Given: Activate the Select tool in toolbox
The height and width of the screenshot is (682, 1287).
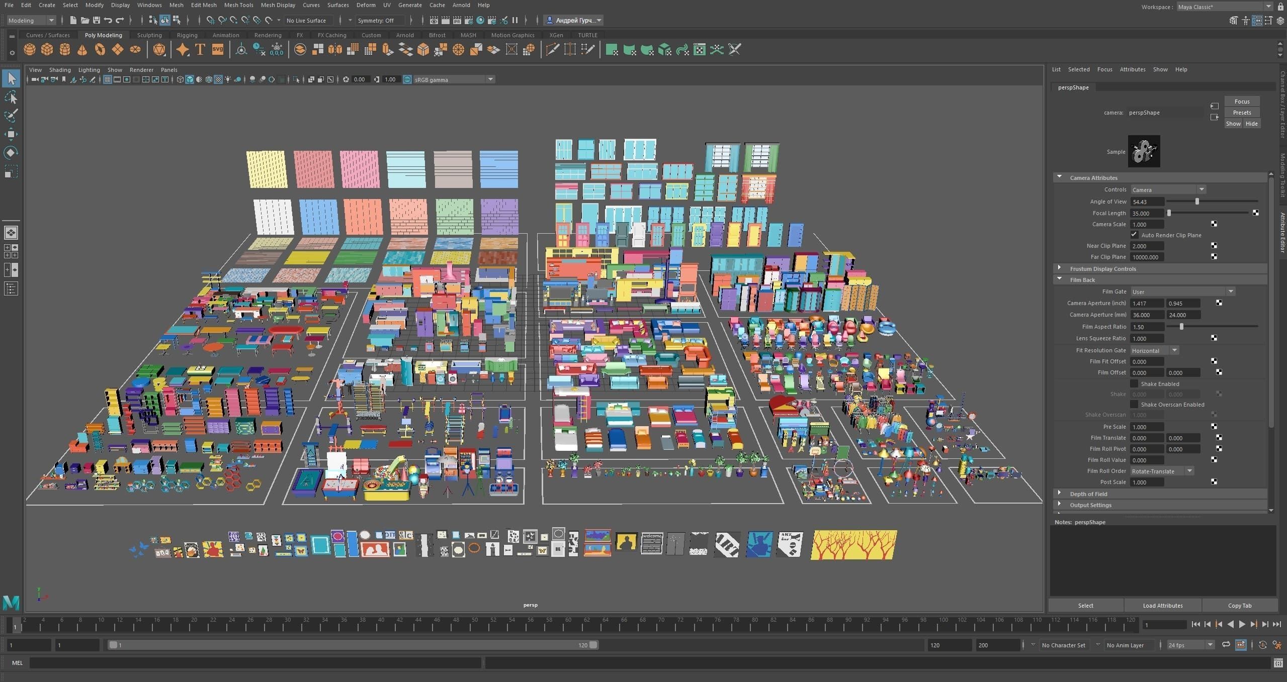Looking at the screenshot, I should point(11,78).
